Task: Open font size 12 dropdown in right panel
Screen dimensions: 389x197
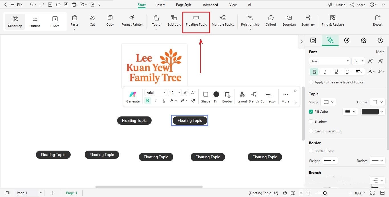Action: coord(358,61)
